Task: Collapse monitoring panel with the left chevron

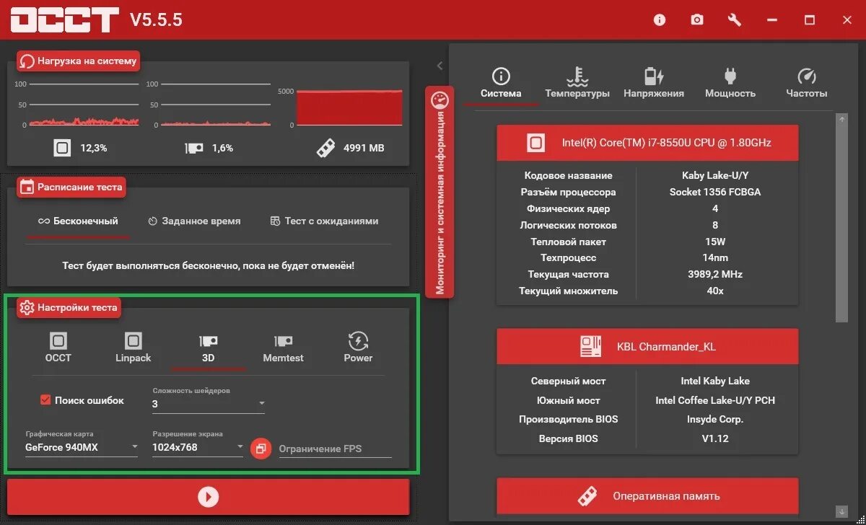Action: click(x=439, y=66)
